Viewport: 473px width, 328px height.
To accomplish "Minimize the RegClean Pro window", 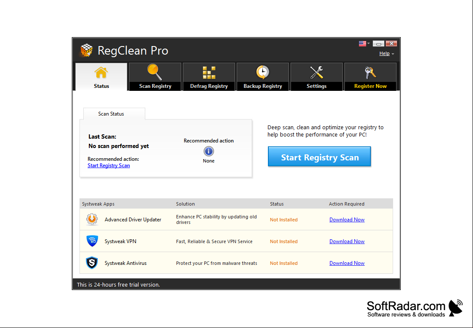I will (x=378, y=44).
